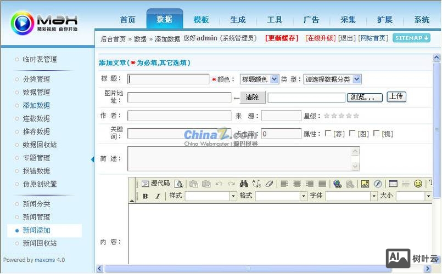442x274 pixels.
Task: Toggle italic with the I icon
Action: click(158, 196)
